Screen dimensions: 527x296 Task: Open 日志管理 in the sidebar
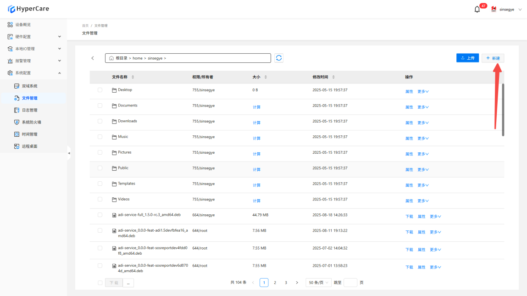29,110
